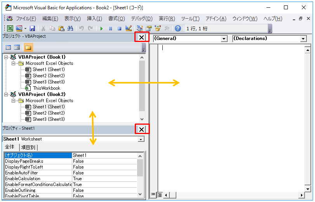Toggle Folders icon in project pane
Image resolution: width=315 pixels, height=202 pixels.
(28, 47)
